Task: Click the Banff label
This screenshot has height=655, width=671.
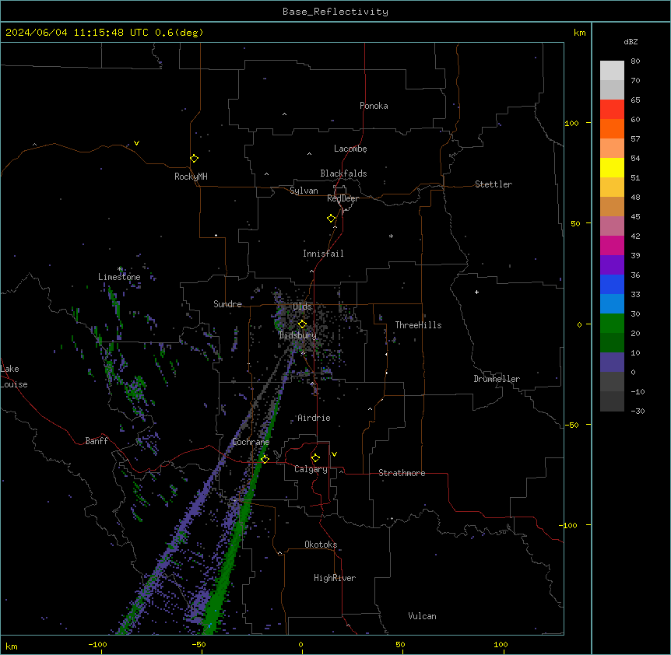Action: 97,441
